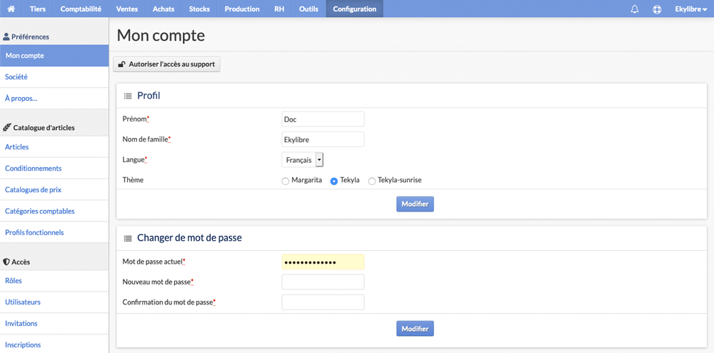
Task: Open Articles in sidebar
Action: tap(54, 146)
